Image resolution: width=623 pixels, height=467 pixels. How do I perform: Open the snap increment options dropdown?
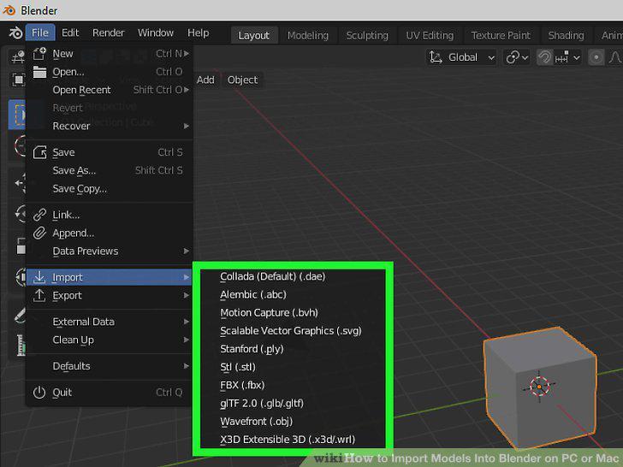click(x=567, y=57)
